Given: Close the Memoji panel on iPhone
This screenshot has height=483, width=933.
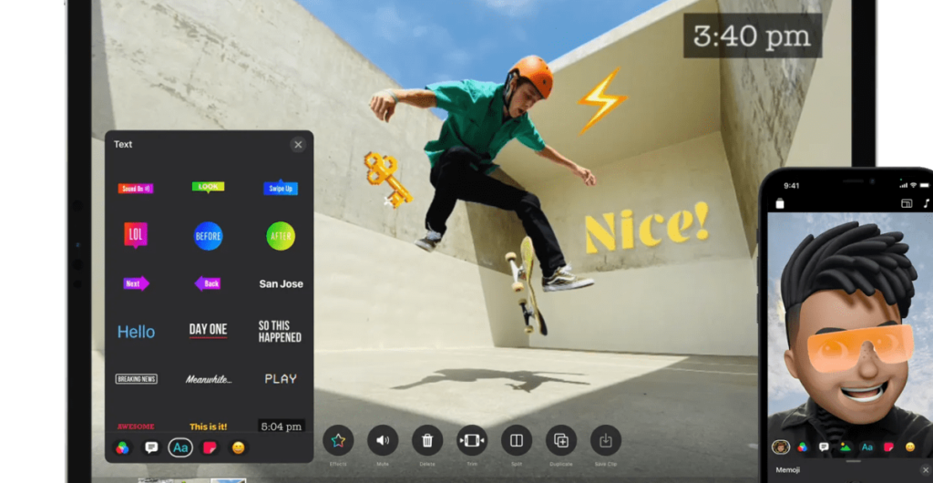Looking at the screenshot, I should coord(925,470).
